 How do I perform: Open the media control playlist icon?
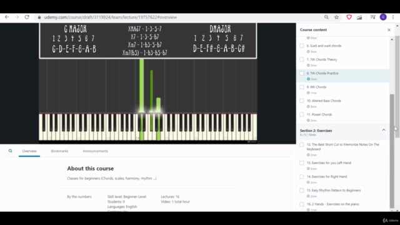click(x=372, y=17)
